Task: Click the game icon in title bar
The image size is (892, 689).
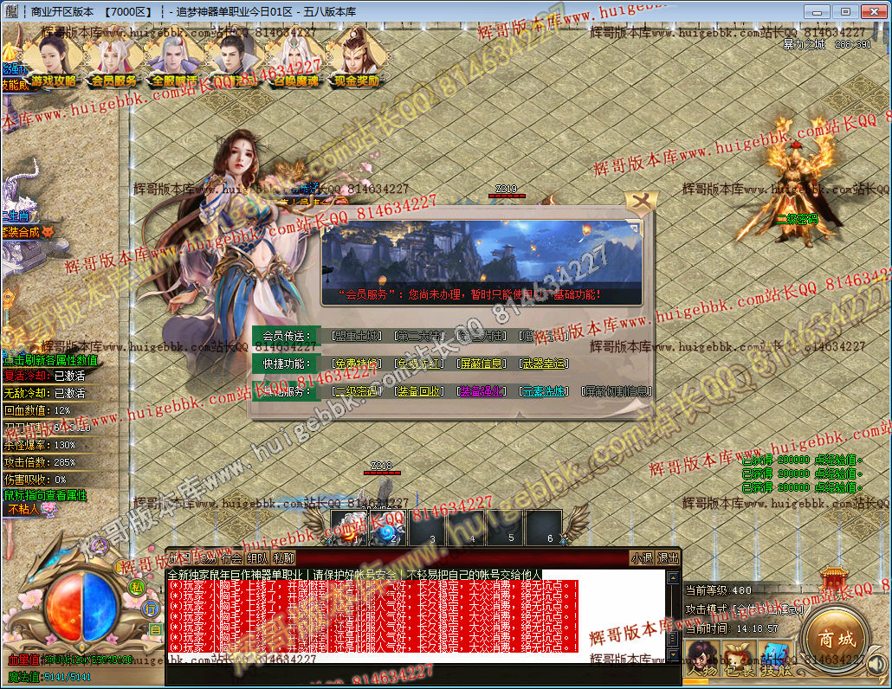Action: point(12,11)
